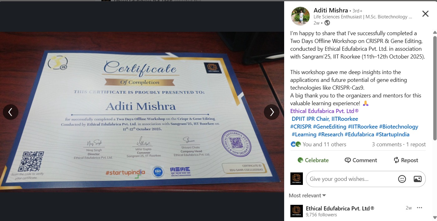Show the next image with right arrow
This screenshot has height=221, width=437.
(x=272, y=112)
